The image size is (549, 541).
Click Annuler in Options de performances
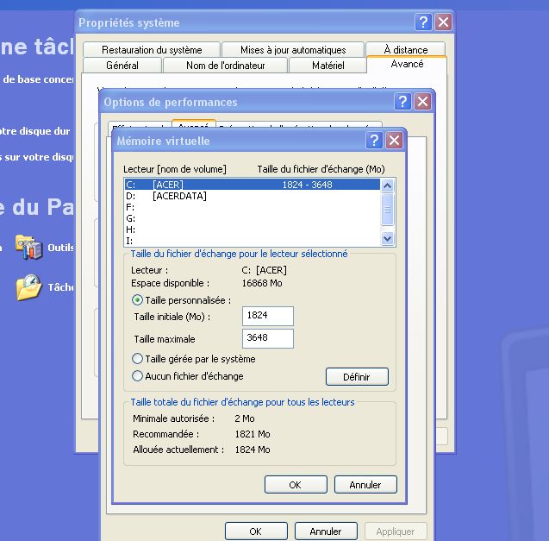point(326,532)
